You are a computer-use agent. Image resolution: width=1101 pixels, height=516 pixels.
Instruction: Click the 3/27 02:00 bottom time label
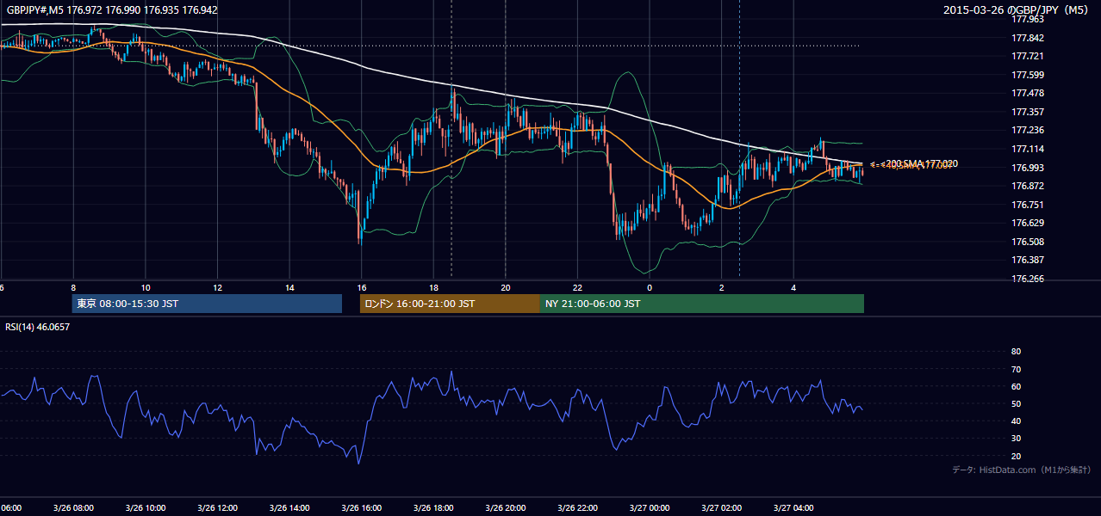(721, 508)
